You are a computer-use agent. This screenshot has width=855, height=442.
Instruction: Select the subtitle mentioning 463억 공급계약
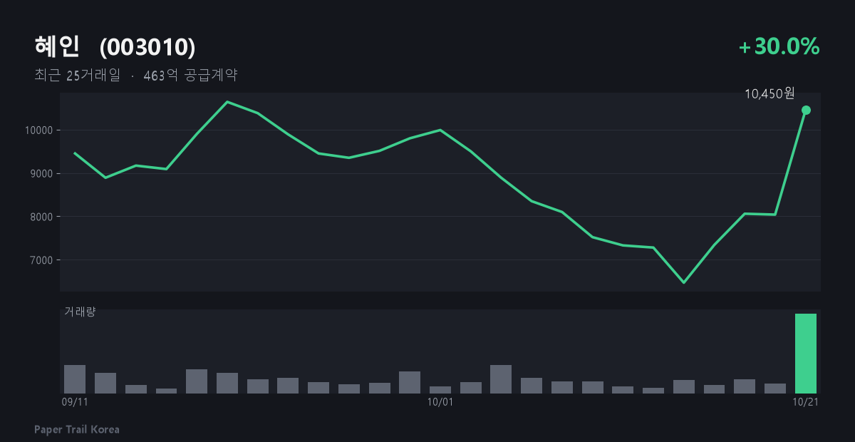point(136,75)
